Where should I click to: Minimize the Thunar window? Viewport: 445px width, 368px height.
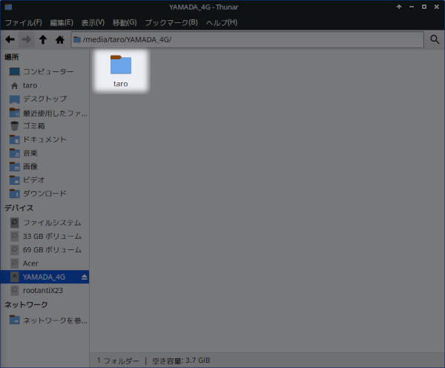[412, 7]
